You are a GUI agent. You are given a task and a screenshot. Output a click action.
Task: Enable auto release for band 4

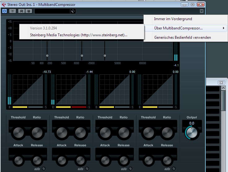coord(174,169)
